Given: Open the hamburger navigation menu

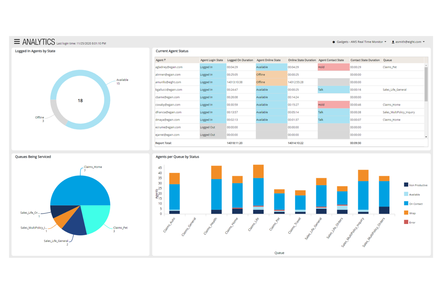Looking at the screenshot, I should pyautogui.click(x=17, y=42).
